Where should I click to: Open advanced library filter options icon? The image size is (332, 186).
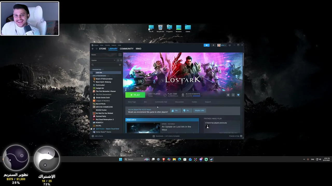(x=120, y=65)
